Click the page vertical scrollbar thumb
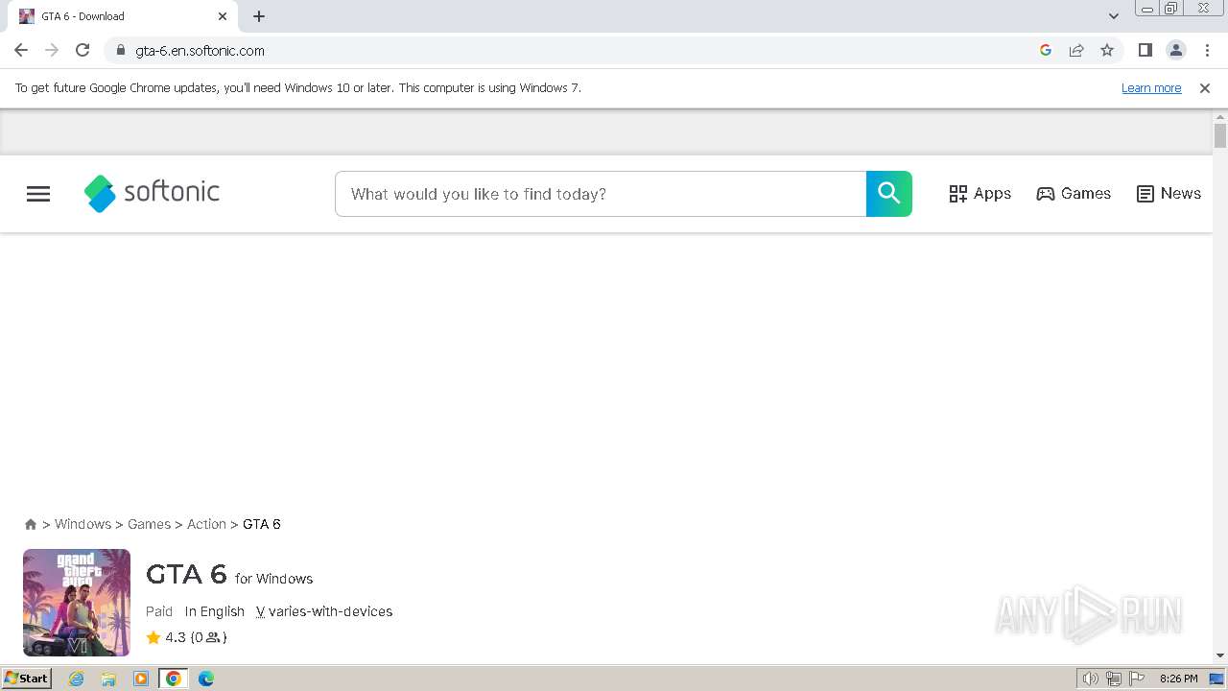The height and width of the screenshot is (691, 1228). (x=1220, y=135)
